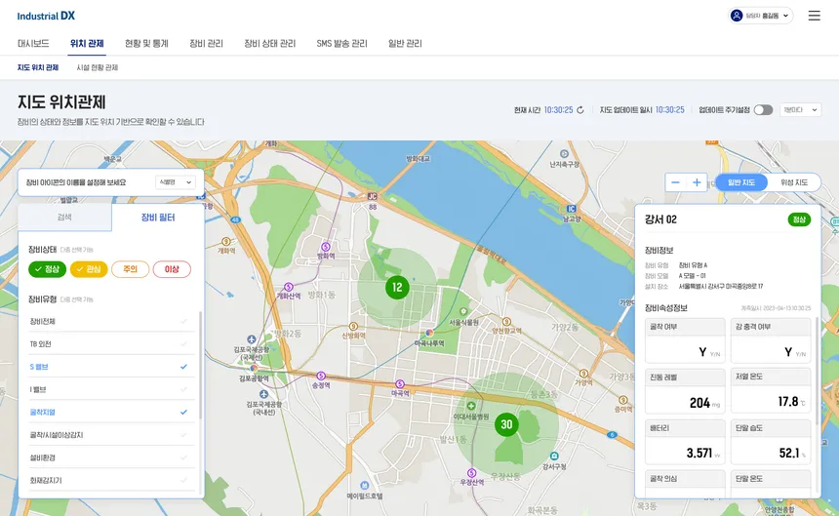
Task: Deselect the 정상 status filter chip
Action: click(x=47, y=269)
